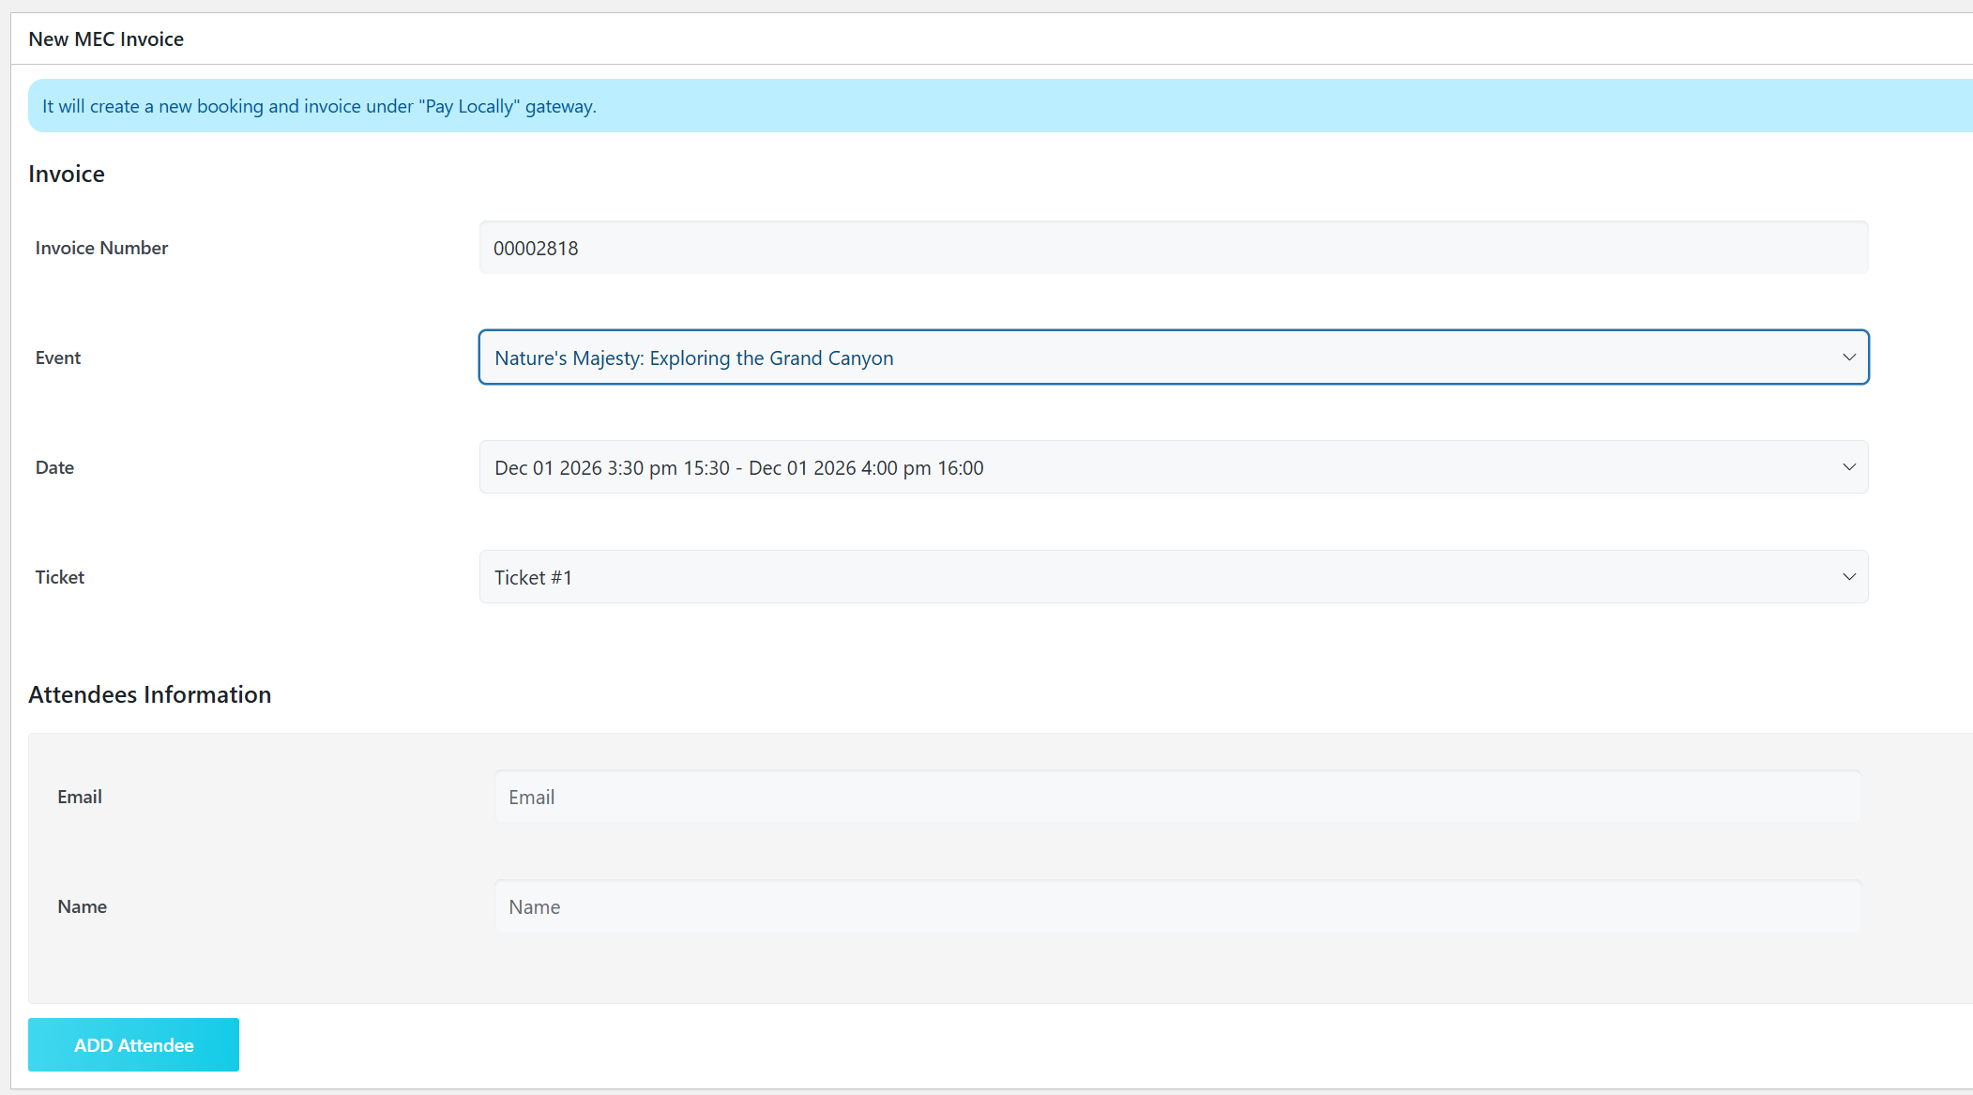Image resolution: width=1973 pixels, height=1095 pixels.
Task: Click the Name input in Attendees Information
Action: [1177, 906]
